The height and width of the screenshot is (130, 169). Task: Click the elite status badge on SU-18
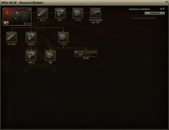tap(6, 23)
